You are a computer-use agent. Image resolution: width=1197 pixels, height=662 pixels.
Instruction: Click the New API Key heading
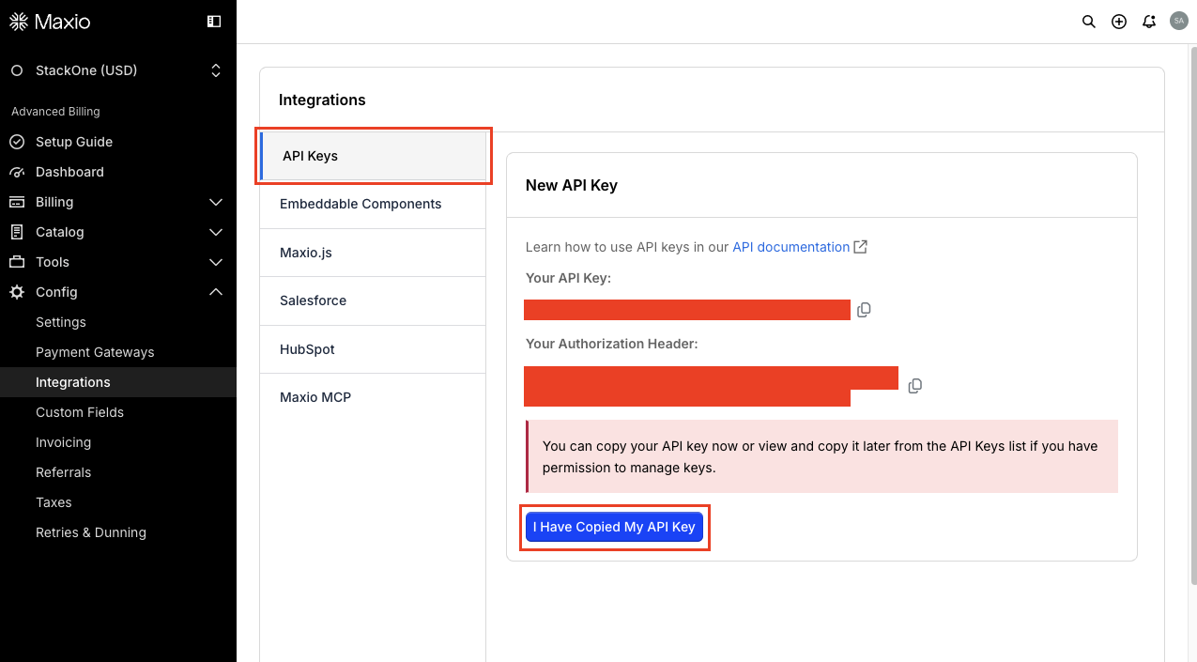(x=572, y=185)
